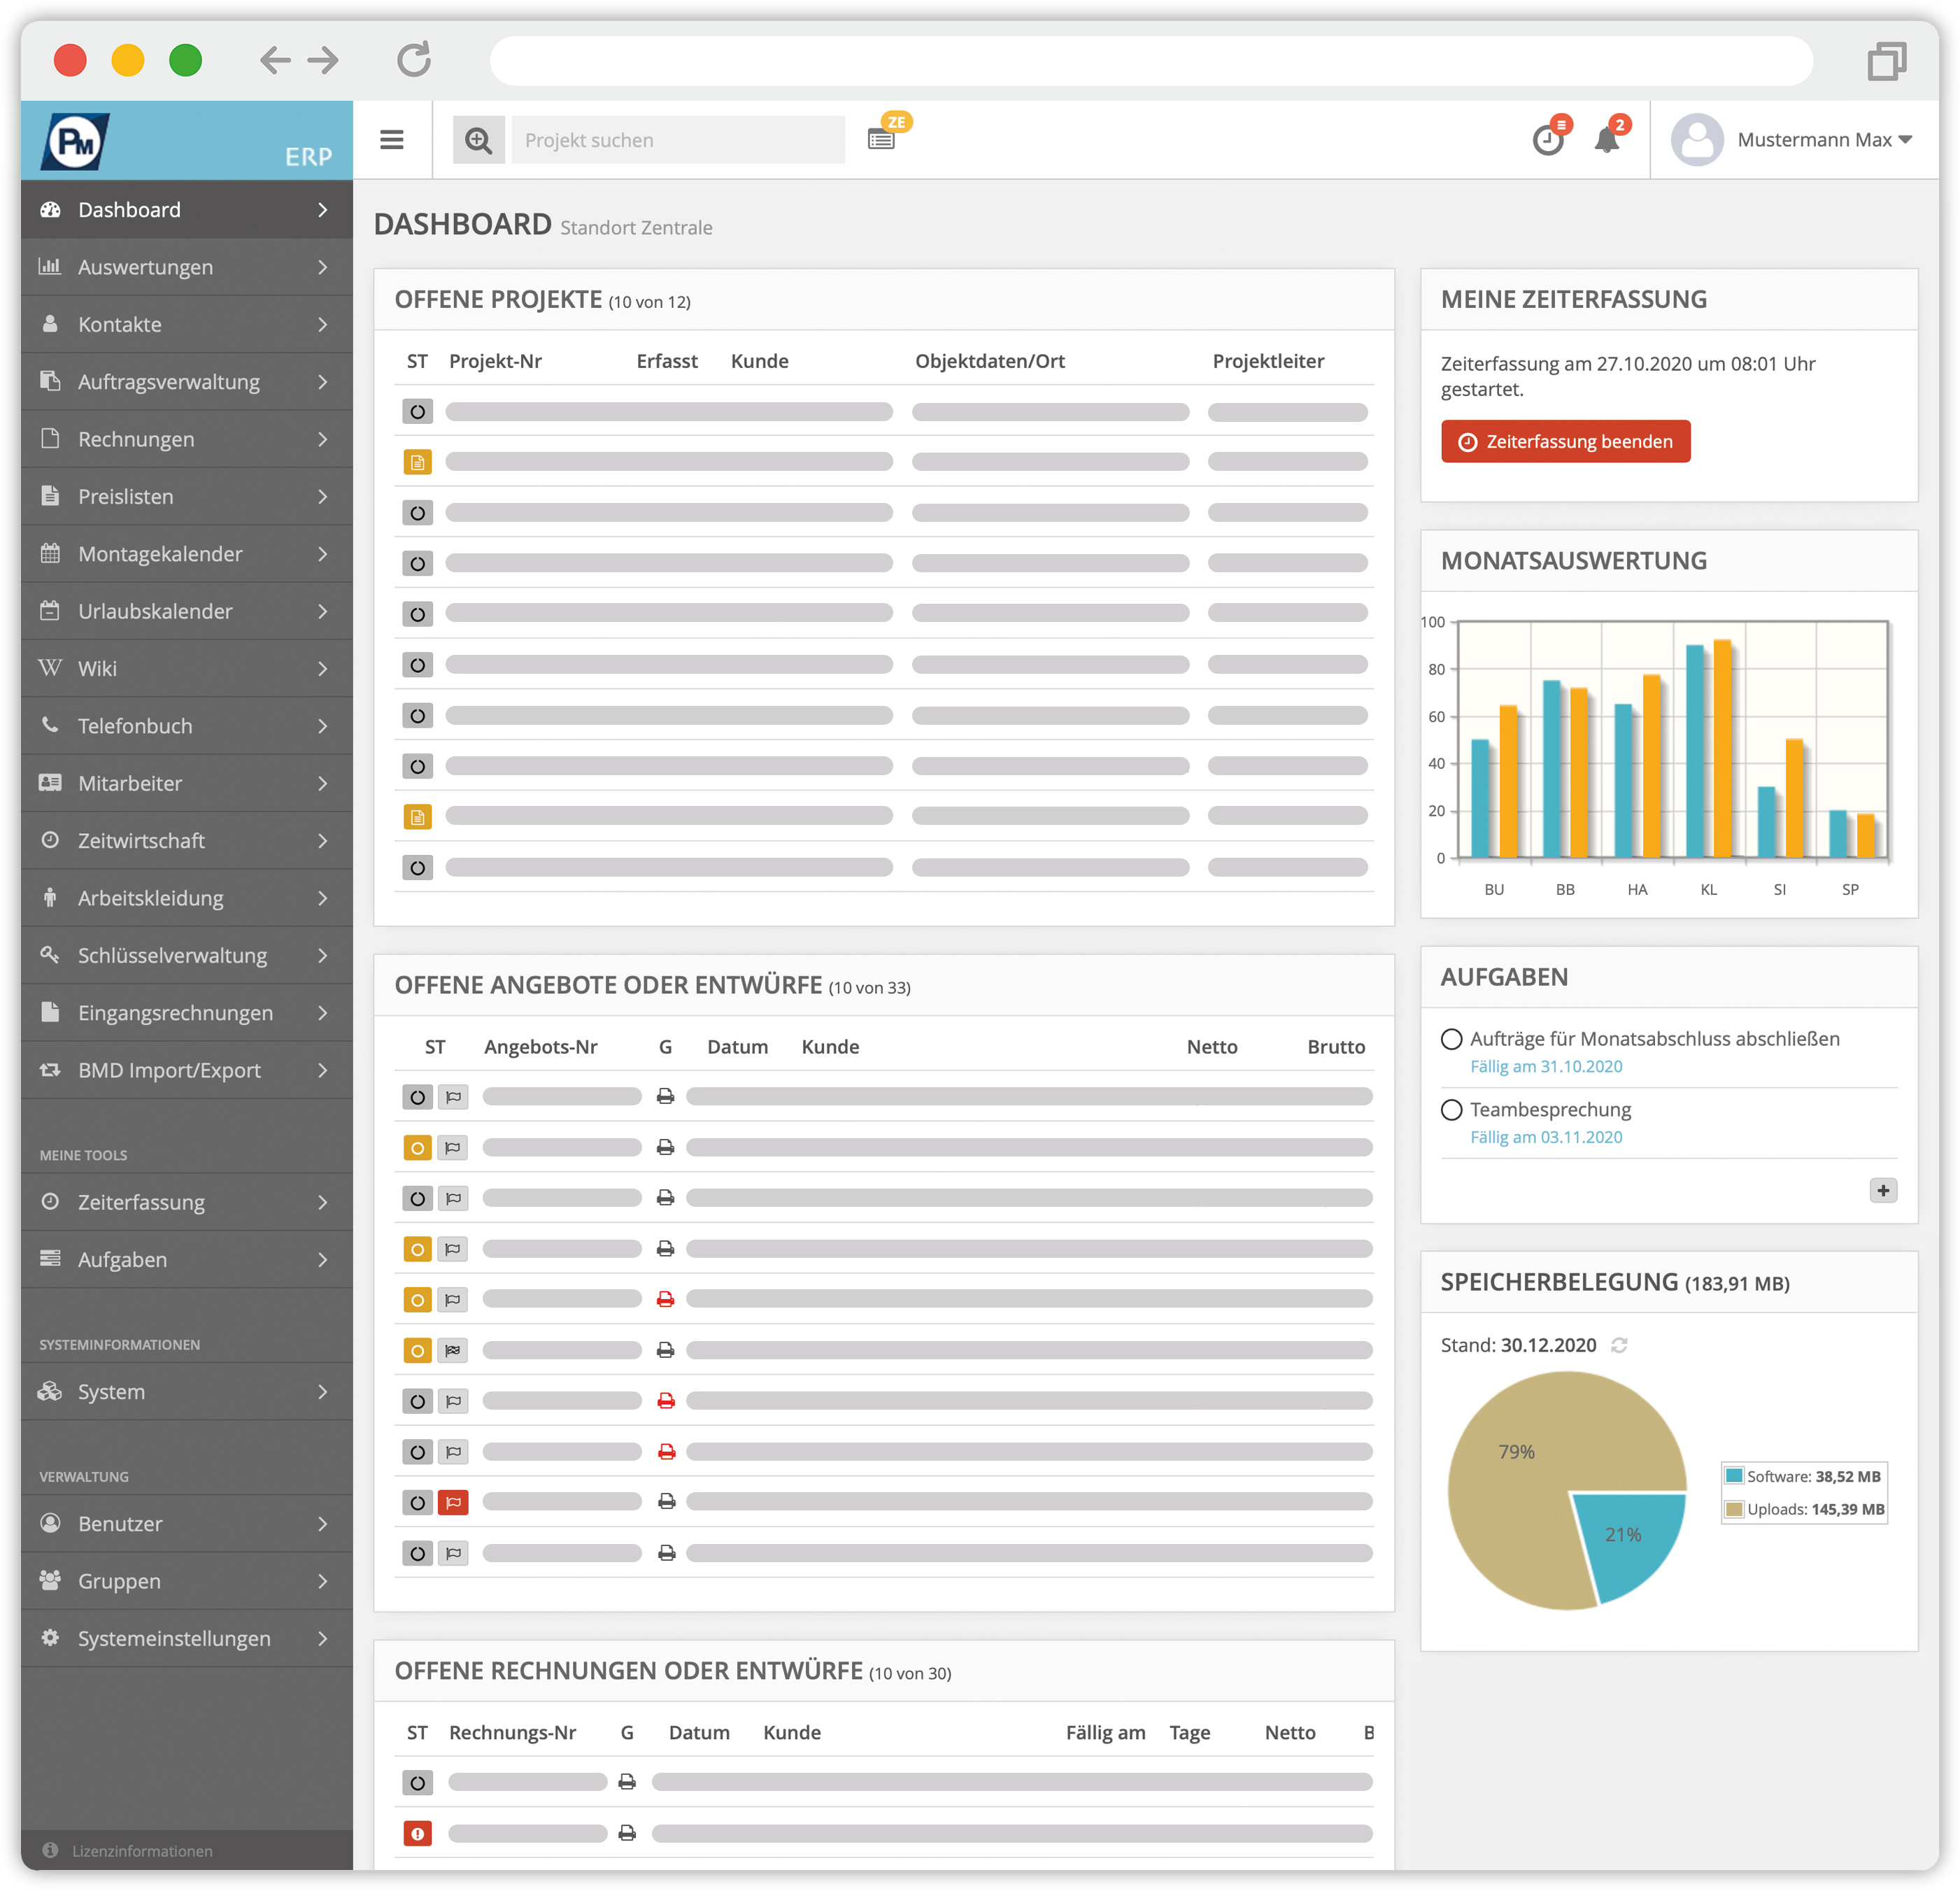
Task: Click the magnifier search icon
Action: click(x=478, y=140)
